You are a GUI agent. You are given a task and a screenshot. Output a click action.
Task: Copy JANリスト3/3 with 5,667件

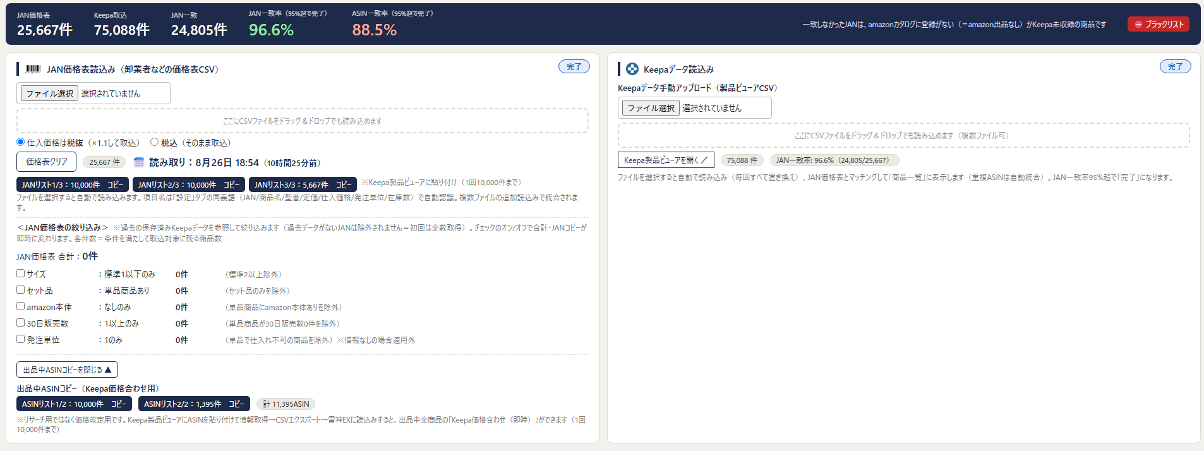[x=303, y=184]
